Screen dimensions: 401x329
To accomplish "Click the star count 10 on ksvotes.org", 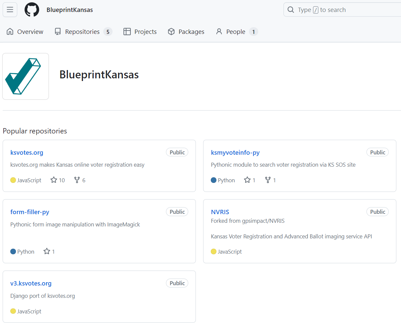I will 62,180.
